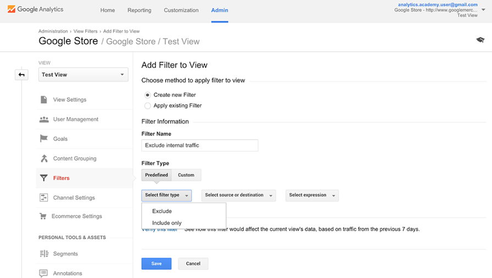Switch filter type to Custom
Viewport: 492px width, 278px height.
pyautogui.click(x=186, y=175)
